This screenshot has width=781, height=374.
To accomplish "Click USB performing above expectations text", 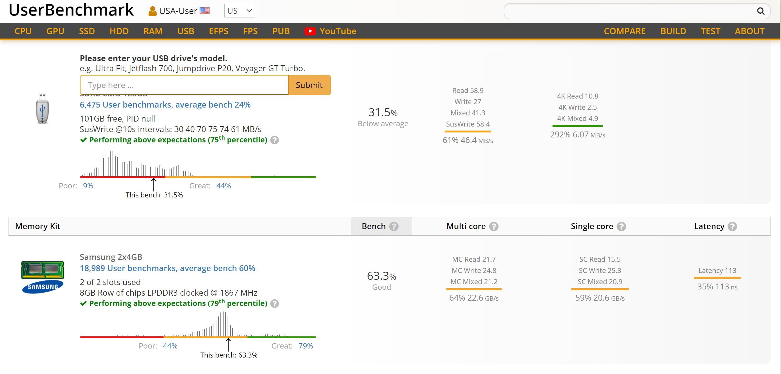I will tap(178, 140).
